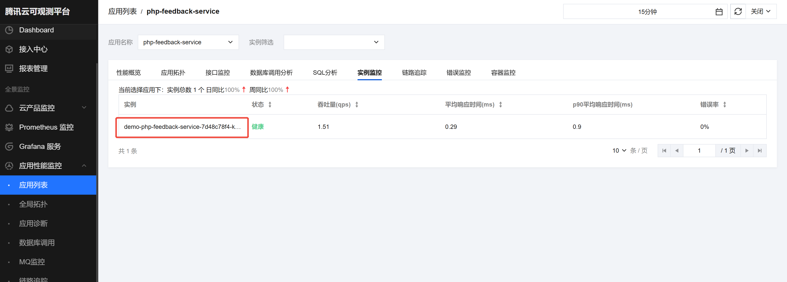
Task: Go to next page of results
Action: (747, 151)
